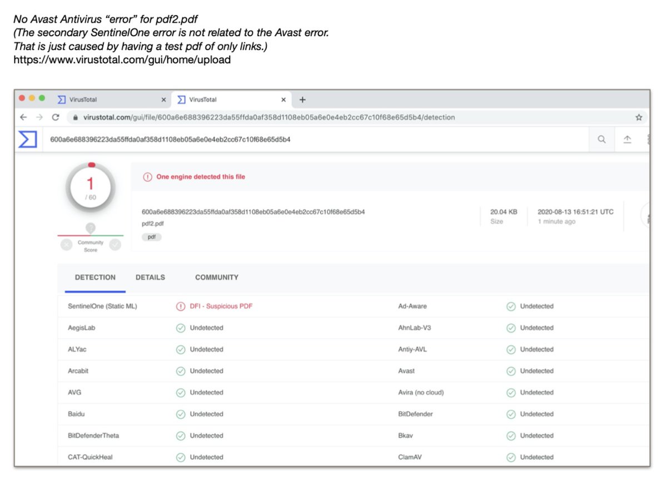The height and width of the screenshot is (486, 667).
Task: Click the Undetected checkmark icon for AVG
Action: [x=181, y=393]
